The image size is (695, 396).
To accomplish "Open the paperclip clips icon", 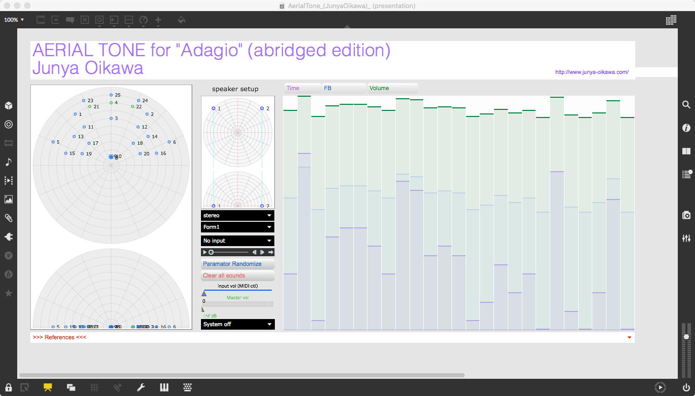I will [x=8, y=218].
